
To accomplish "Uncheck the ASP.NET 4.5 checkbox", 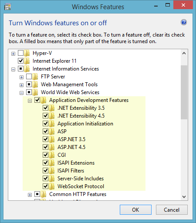I will pyautogui.click(x=45, y=147).
